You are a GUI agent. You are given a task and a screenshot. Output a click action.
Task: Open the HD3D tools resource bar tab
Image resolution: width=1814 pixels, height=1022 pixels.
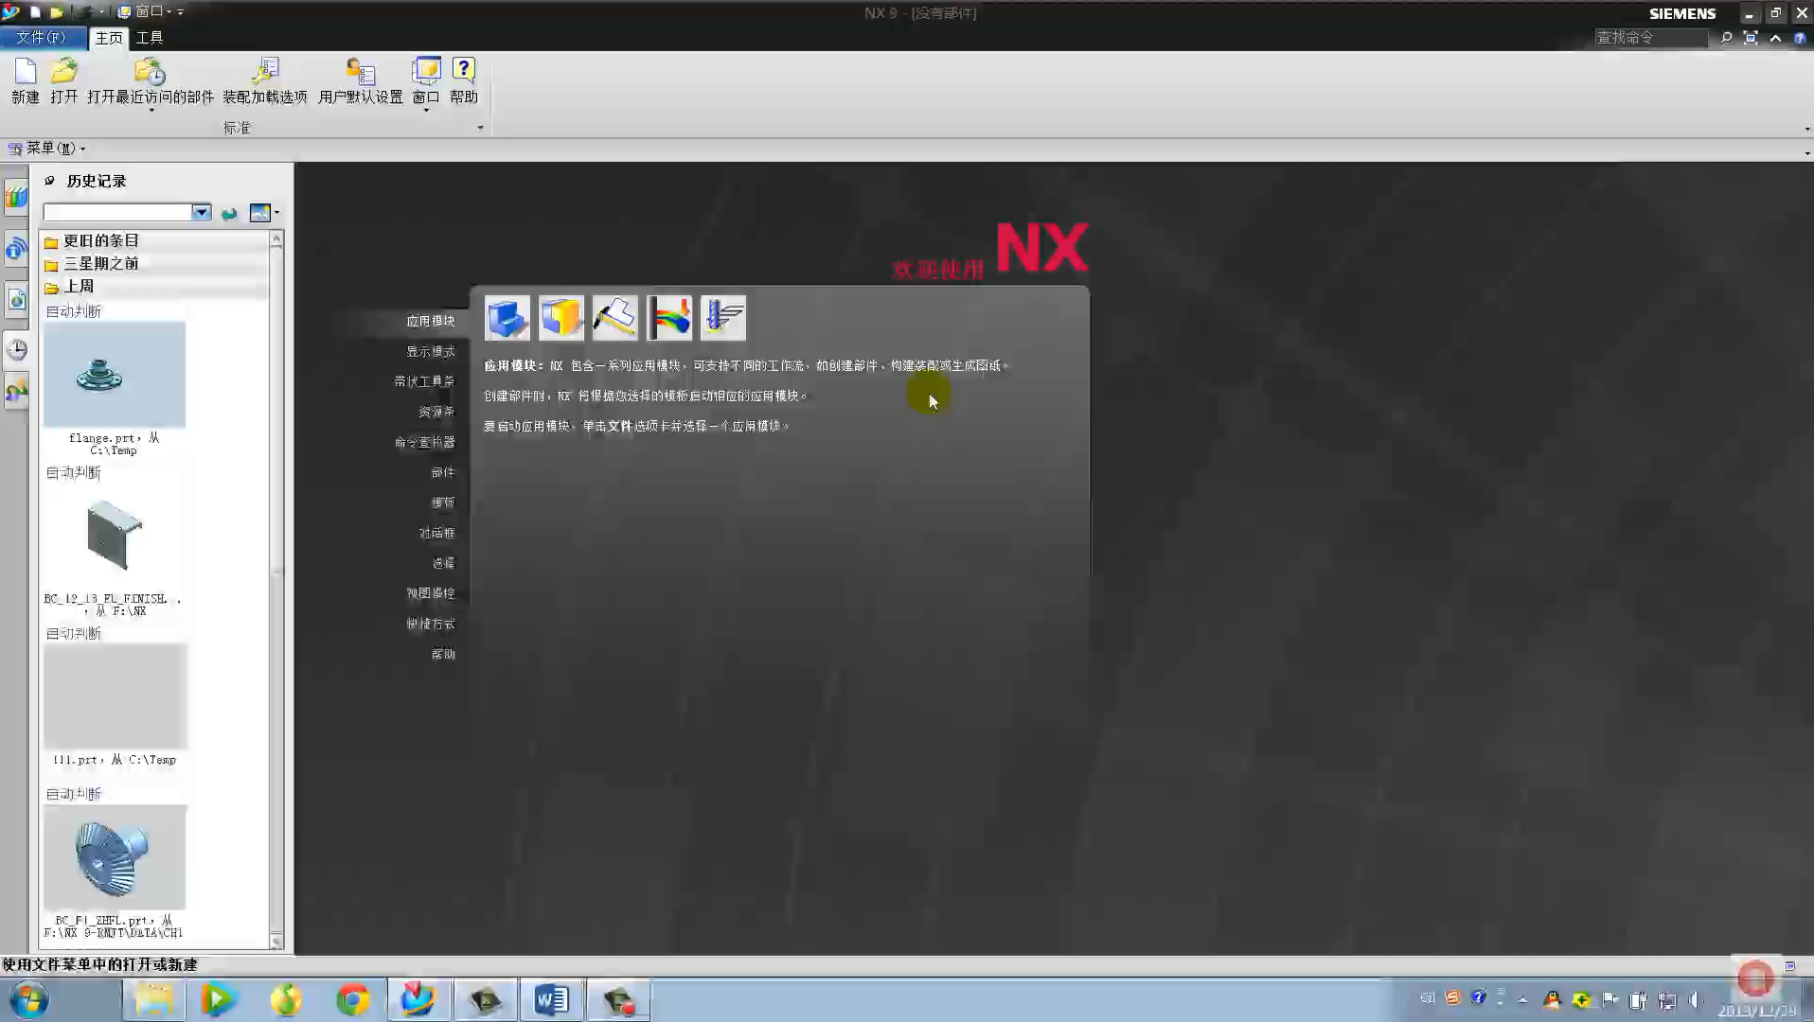point(16,250)
